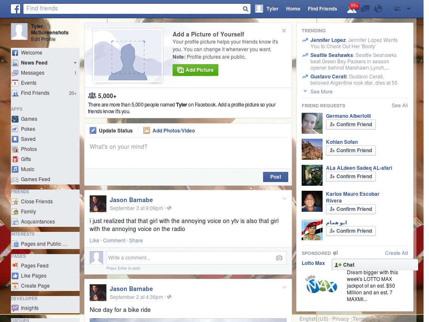Viewport: 429px width, 322px height.
Task: Confirm friend request from ALa ALdeen Sadeq AL-afari
Action: click(351, 177)
